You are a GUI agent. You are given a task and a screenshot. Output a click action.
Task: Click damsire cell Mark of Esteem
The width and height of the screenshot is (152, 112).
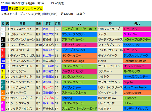[137, 66]
